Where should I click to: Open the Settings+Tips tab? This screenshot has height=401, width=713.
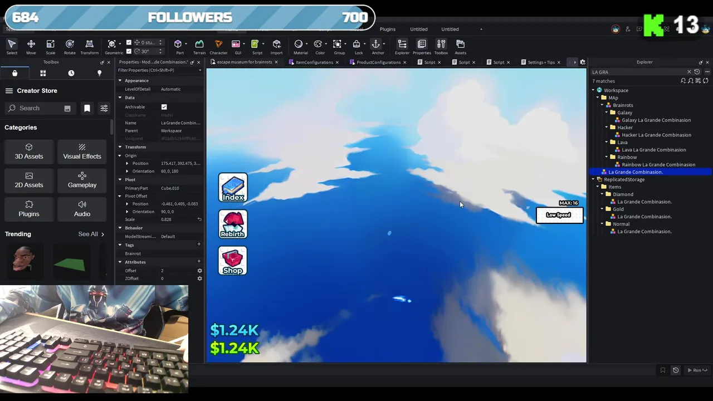(540, 62)
